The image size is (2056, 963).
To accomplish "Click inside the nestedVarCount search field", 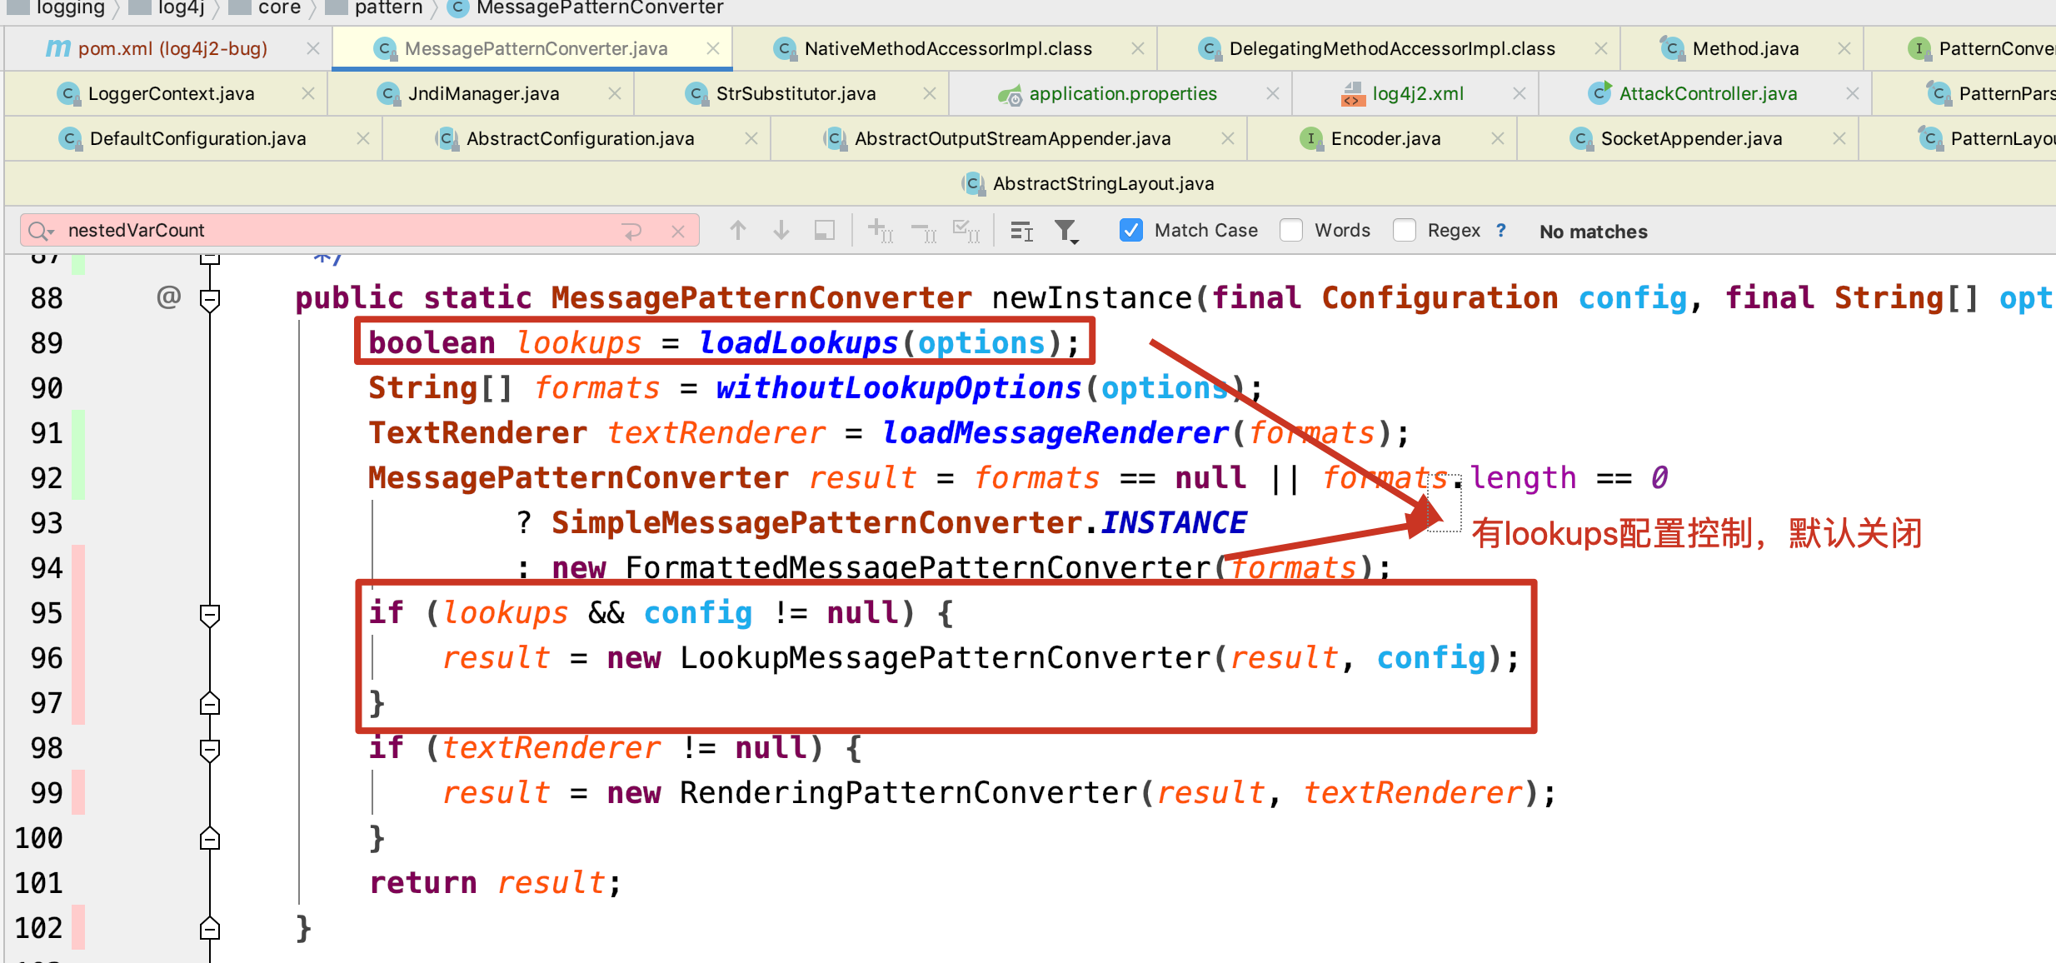I will click(x=333, y=231).
